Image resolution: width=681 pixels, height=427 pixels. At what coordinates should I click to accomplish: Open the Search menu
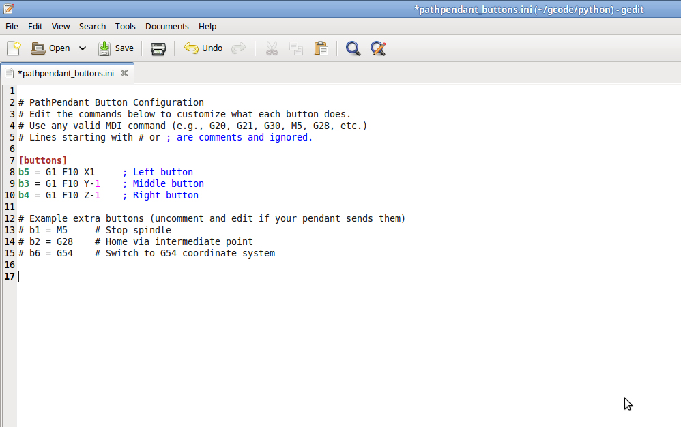click(x=92, y=27)
